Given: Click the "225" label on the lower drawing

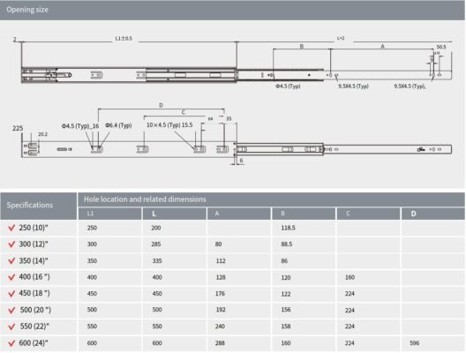Looking at the screenshot, I should point(18,128).
